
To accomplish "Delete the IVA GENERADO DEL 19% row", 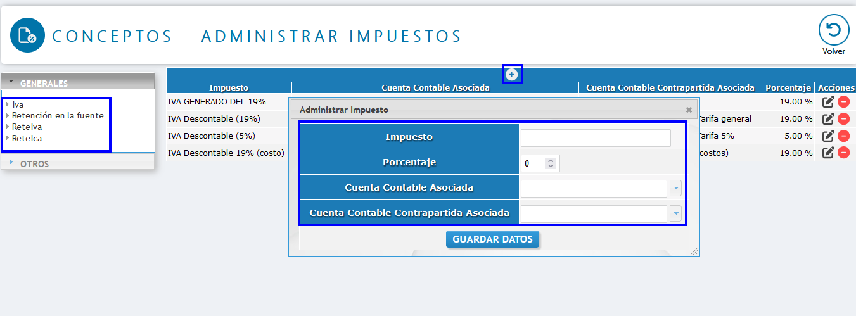I will point(843,102).
